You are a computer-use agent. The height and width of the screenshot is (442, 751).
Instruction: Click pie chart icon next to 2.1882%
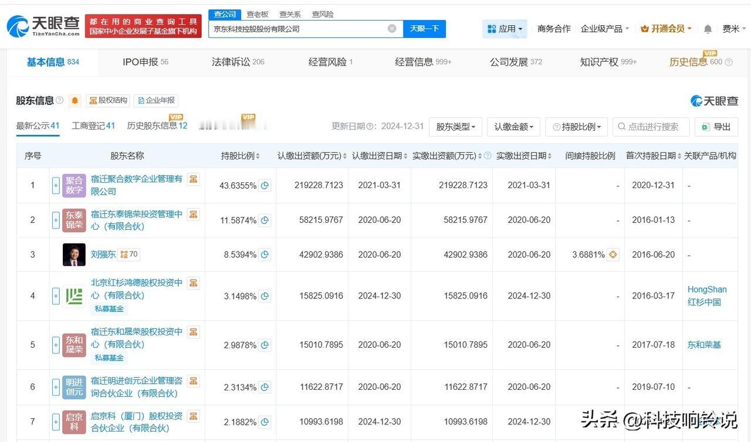265,422
